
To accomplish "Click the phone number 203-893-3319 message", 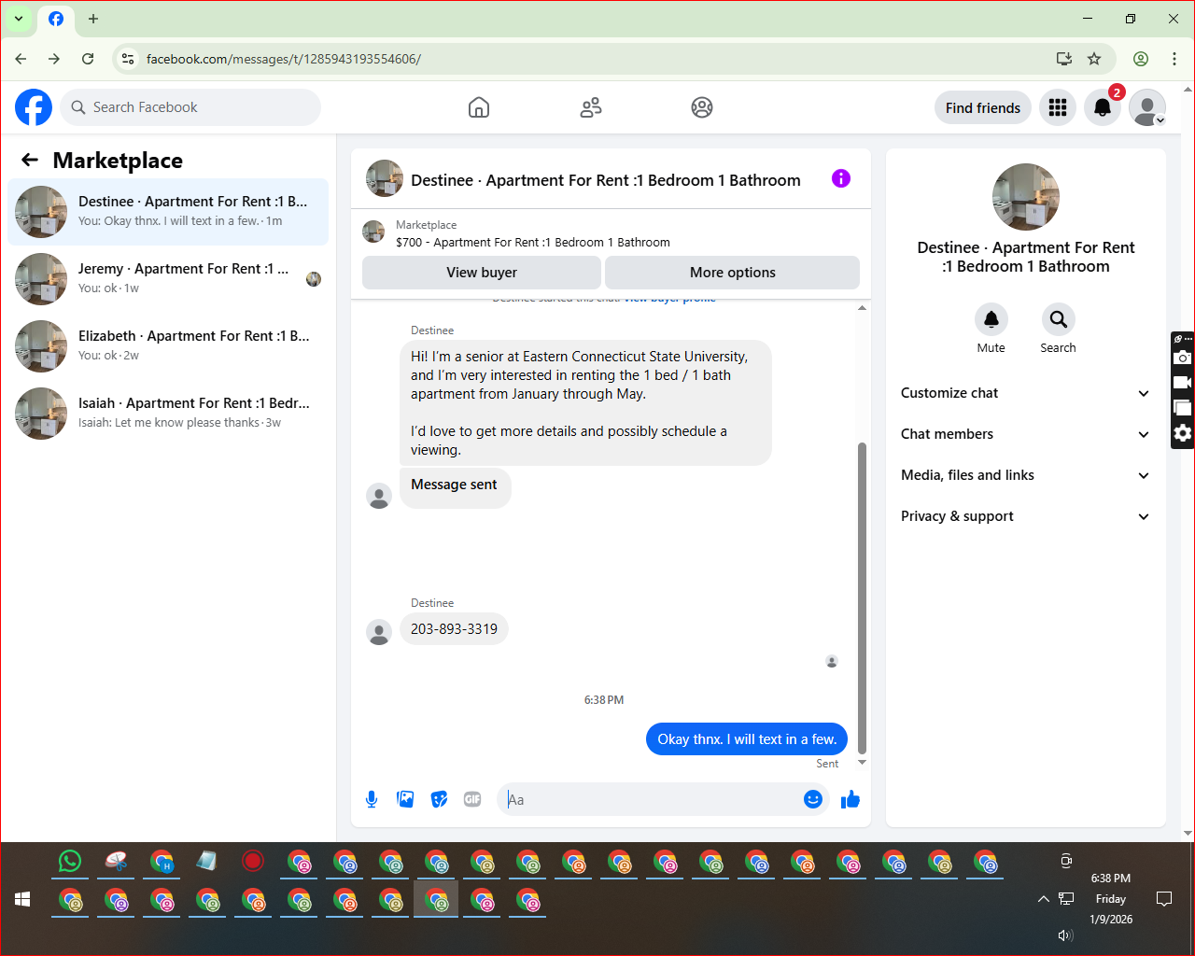I will point(455,629).
